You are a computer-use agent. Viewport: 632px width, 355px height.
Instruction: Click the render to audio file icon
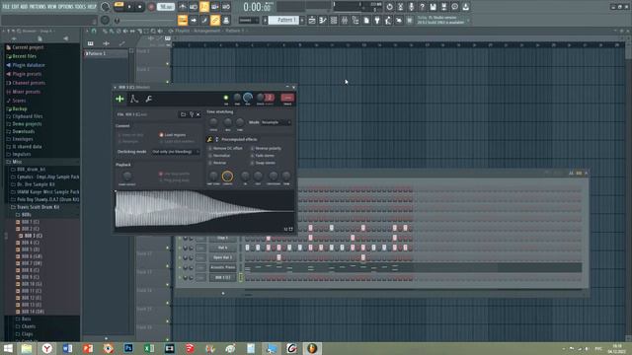[x=443, y=7]
